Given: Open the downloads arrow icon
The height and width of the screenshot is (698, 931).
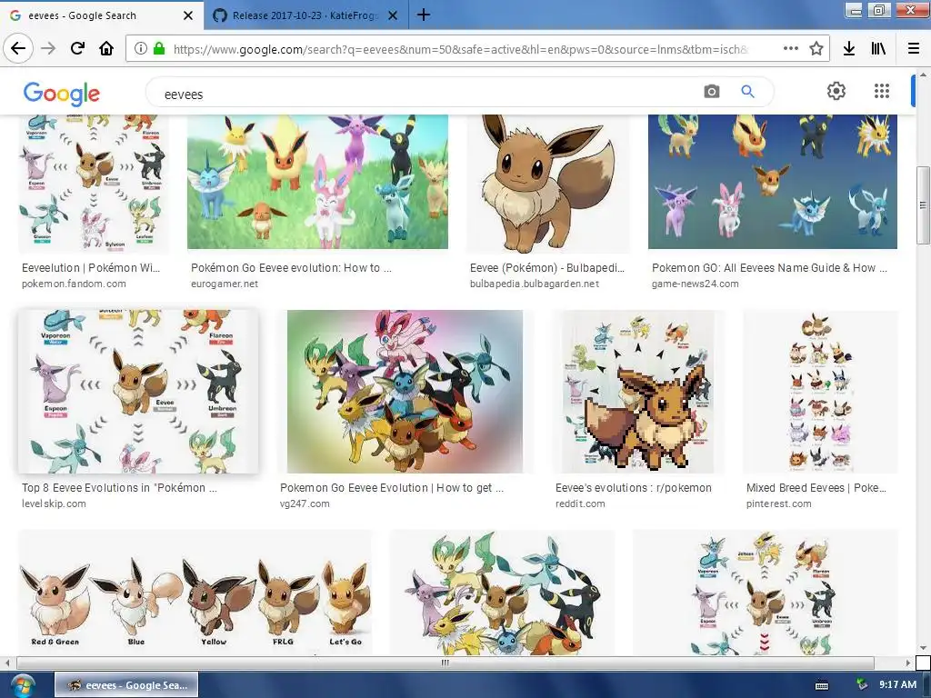Looking at the screenshot, I should tap(849, 49).
